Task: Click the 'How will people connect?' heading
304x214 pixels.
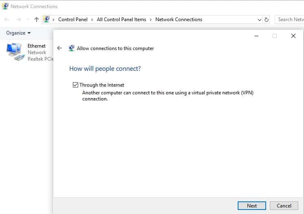Action: coord(105,69)
